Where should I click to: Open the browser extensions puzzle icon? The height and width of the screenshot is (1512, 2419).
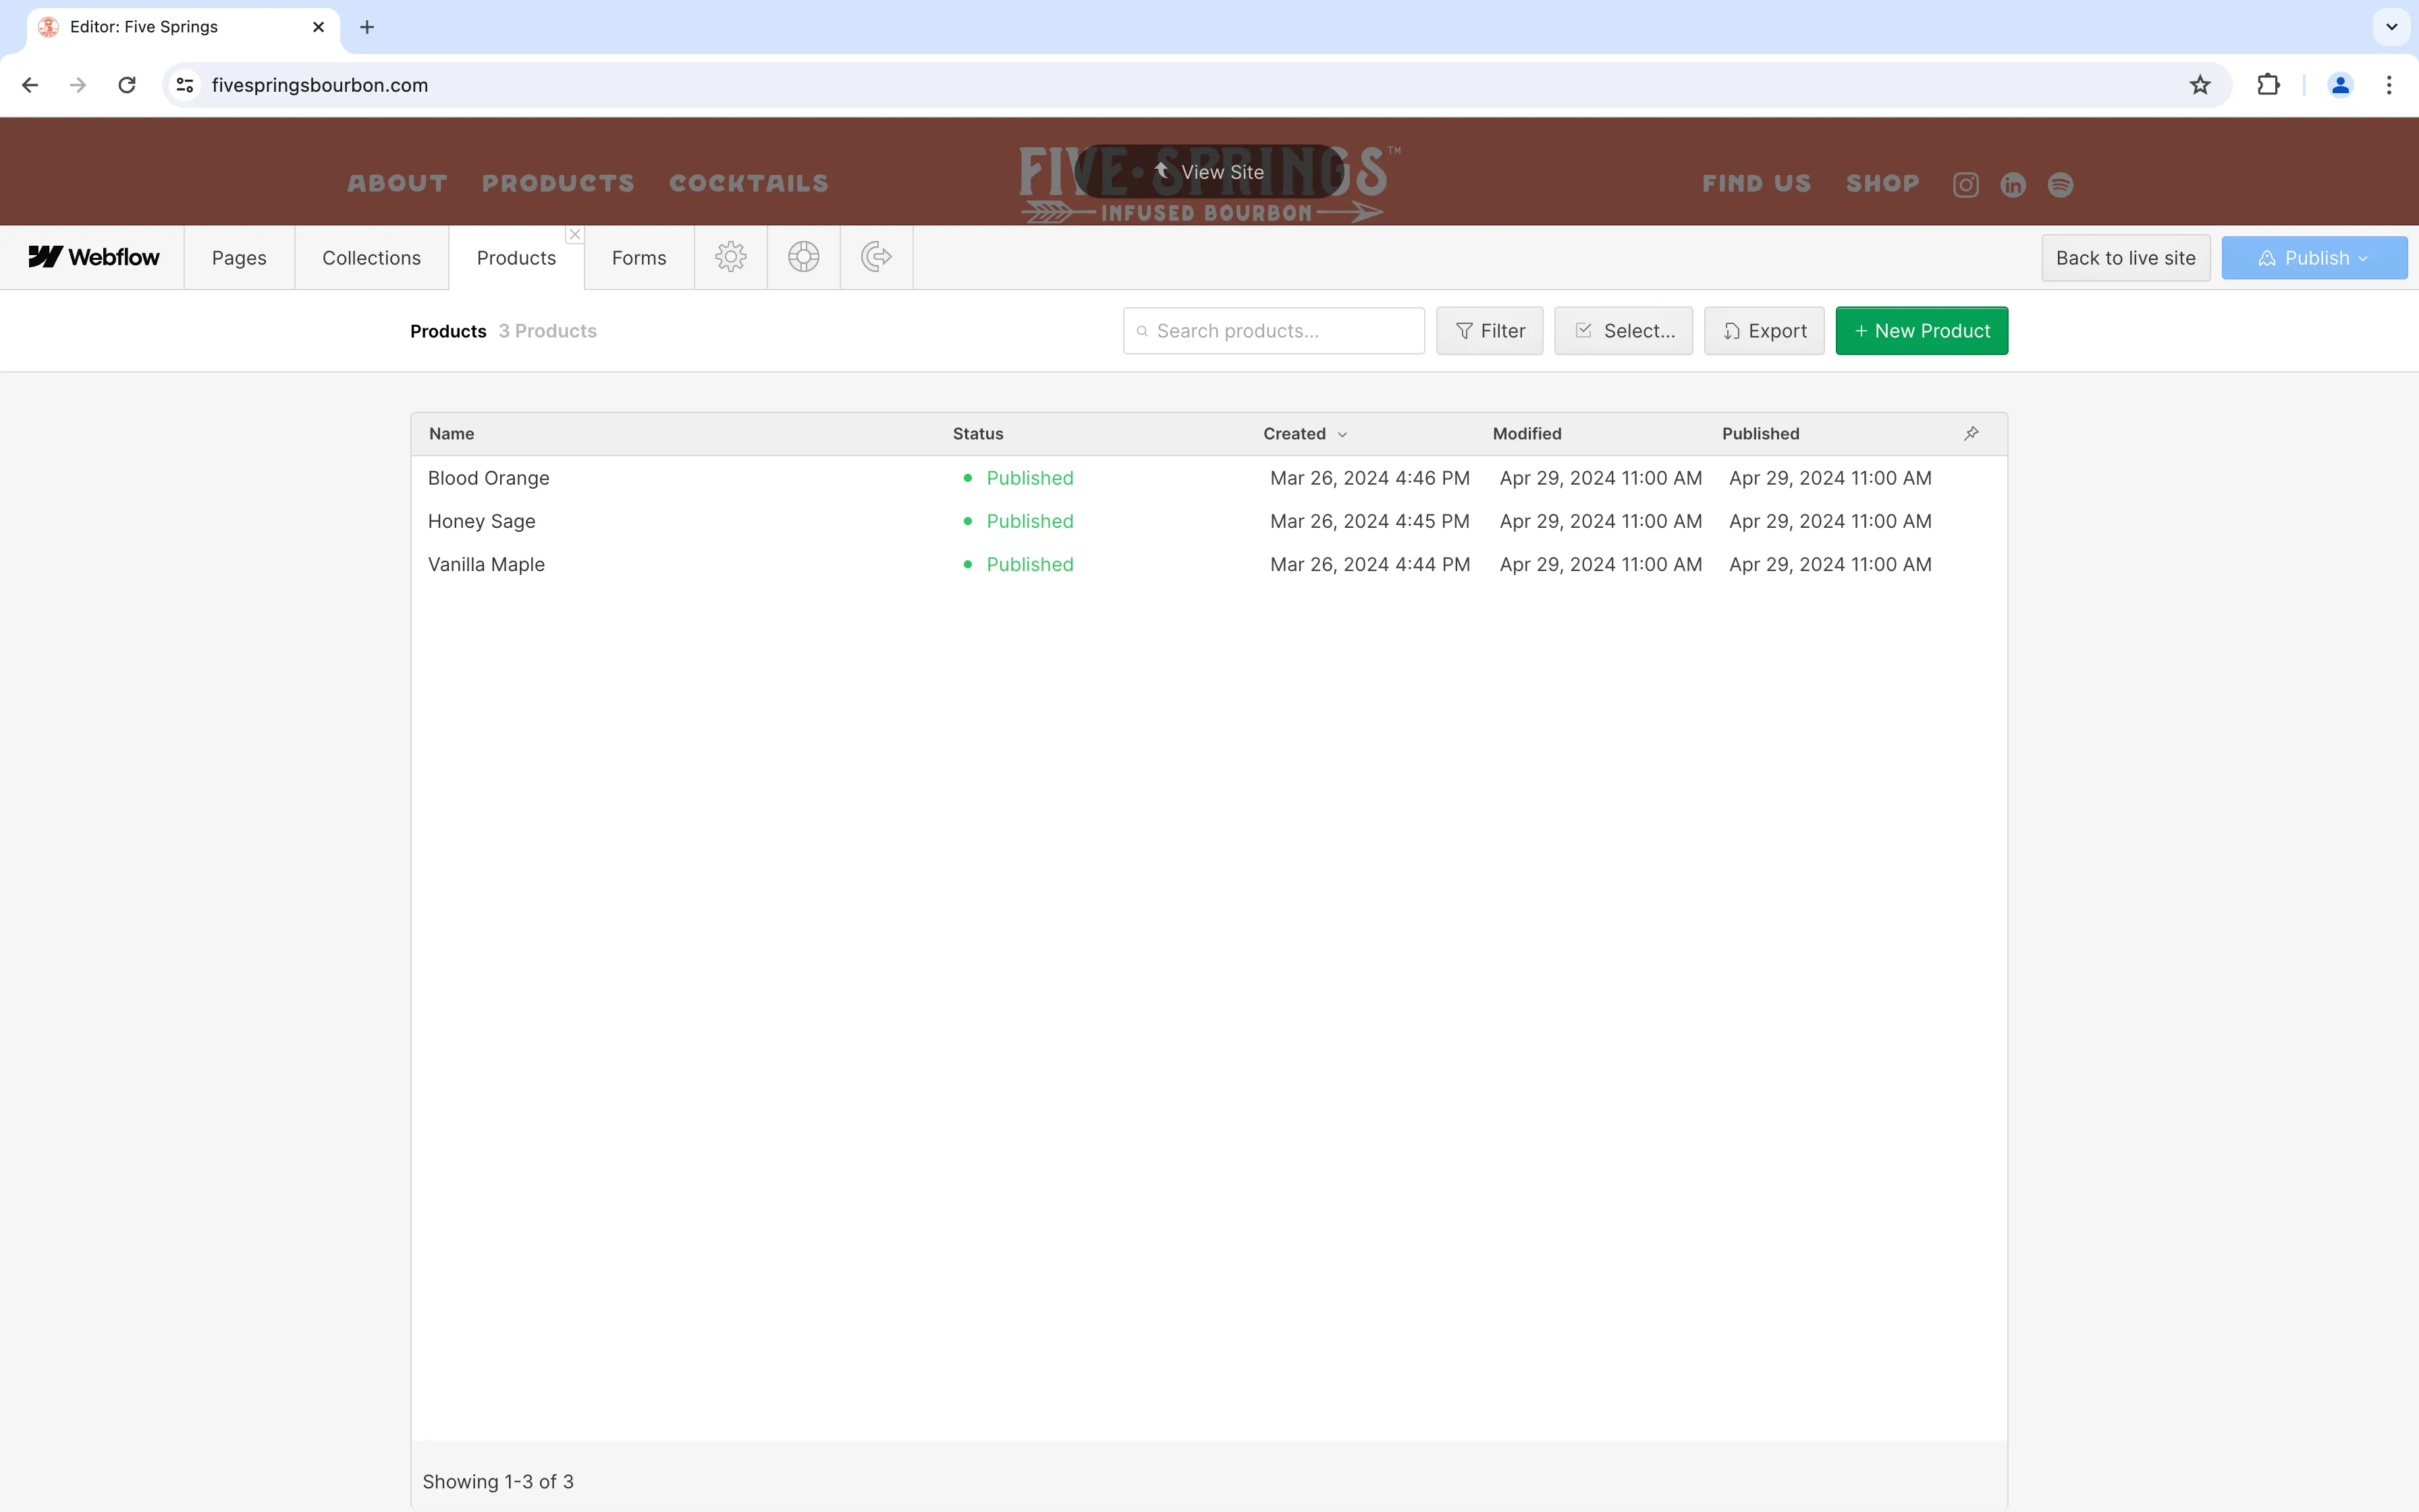click(x=2267, y=85)
